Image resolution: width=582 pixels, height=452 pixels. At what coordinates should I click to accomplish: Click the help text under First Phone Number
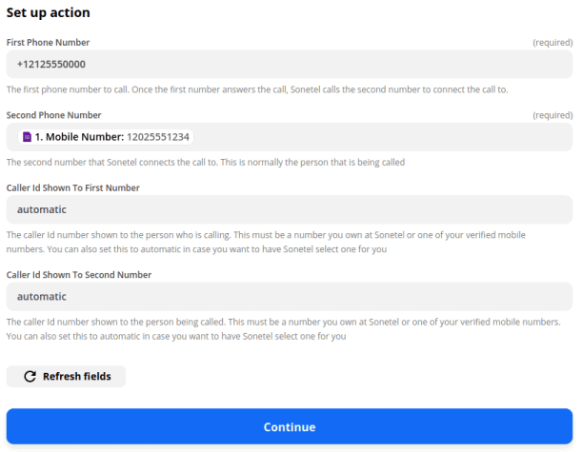tap(257, 89)
